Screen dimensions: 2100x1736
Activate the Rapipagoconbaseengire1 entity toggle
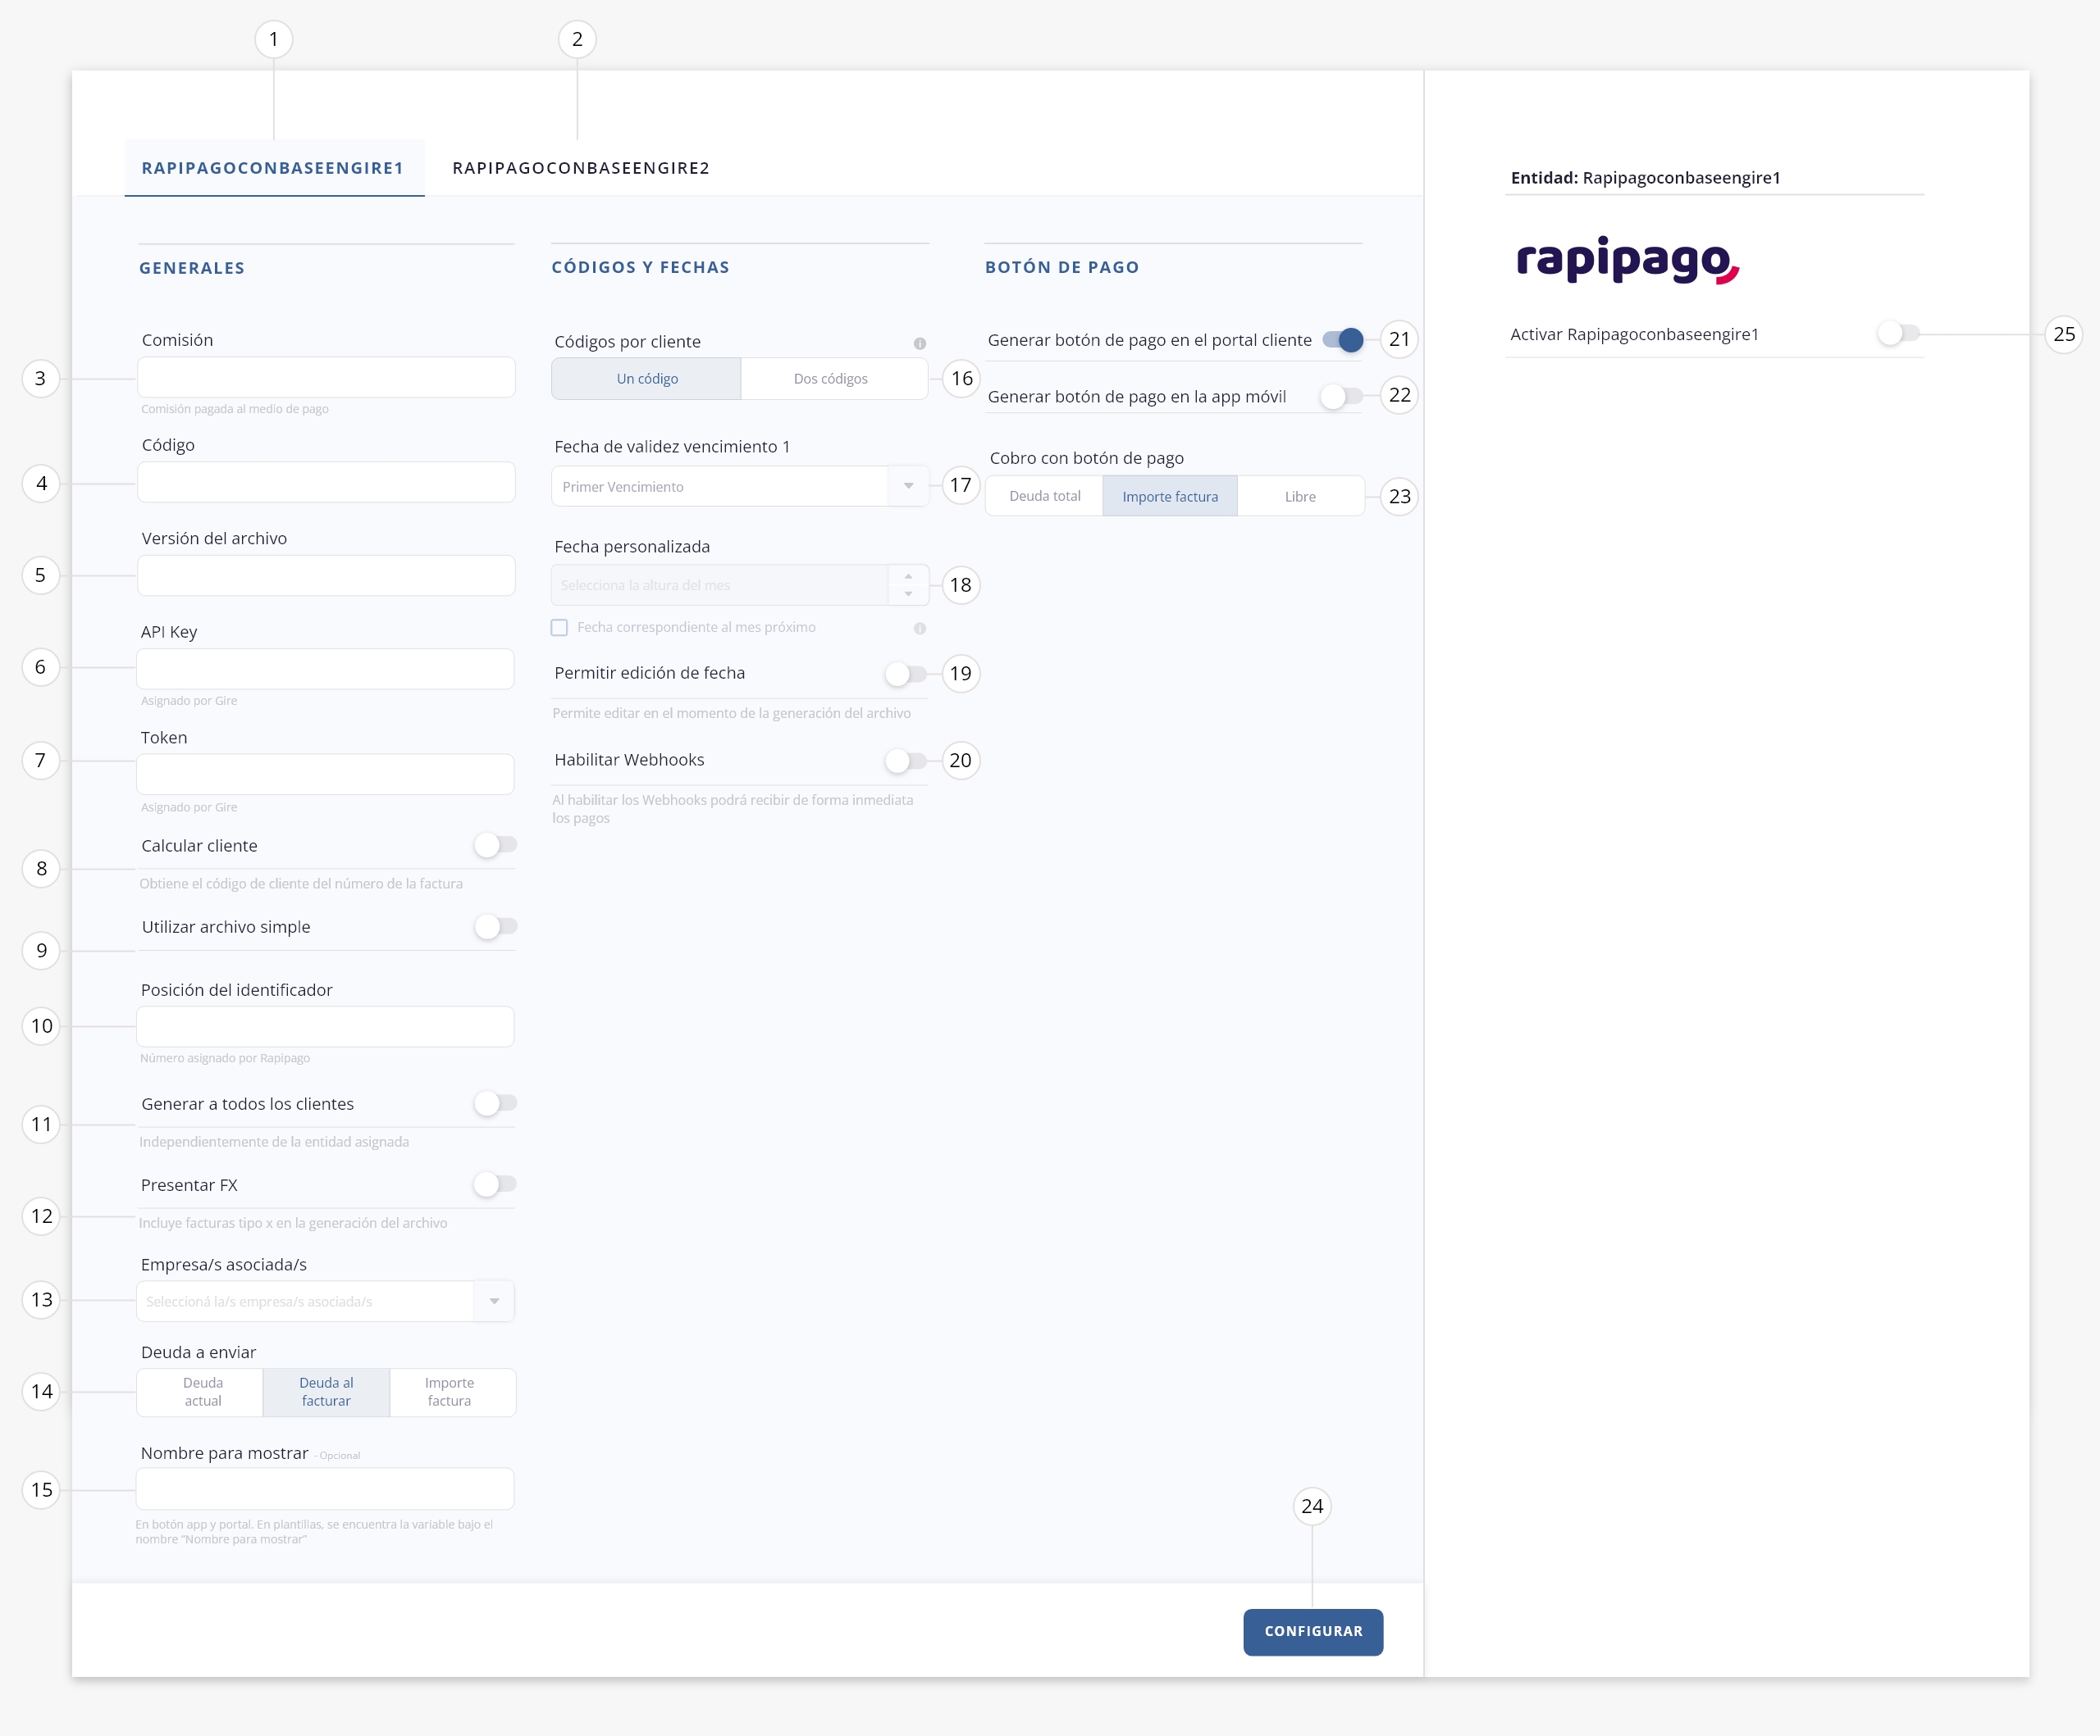(1897, 334)
